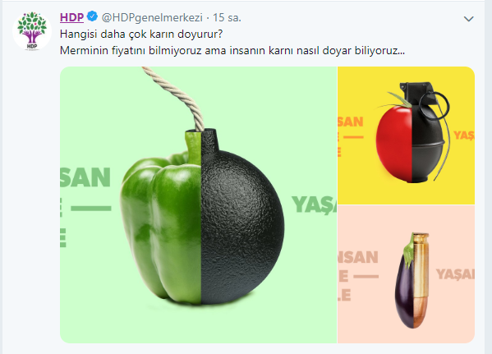
Task: Click the green 'YAŞA' text in large image
Action: [314, 205]
